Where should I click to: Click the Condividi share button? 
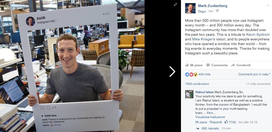(x=241, y=65)
